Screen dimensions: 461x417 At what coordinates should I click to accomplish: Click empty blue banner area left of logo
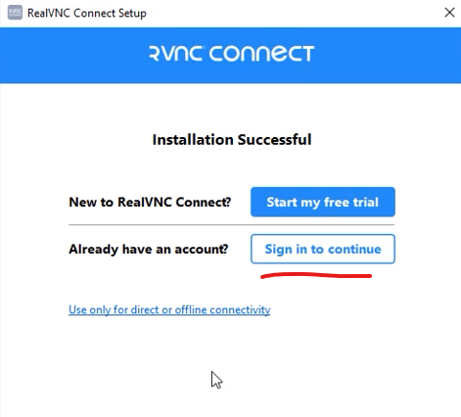coord(73,55)
